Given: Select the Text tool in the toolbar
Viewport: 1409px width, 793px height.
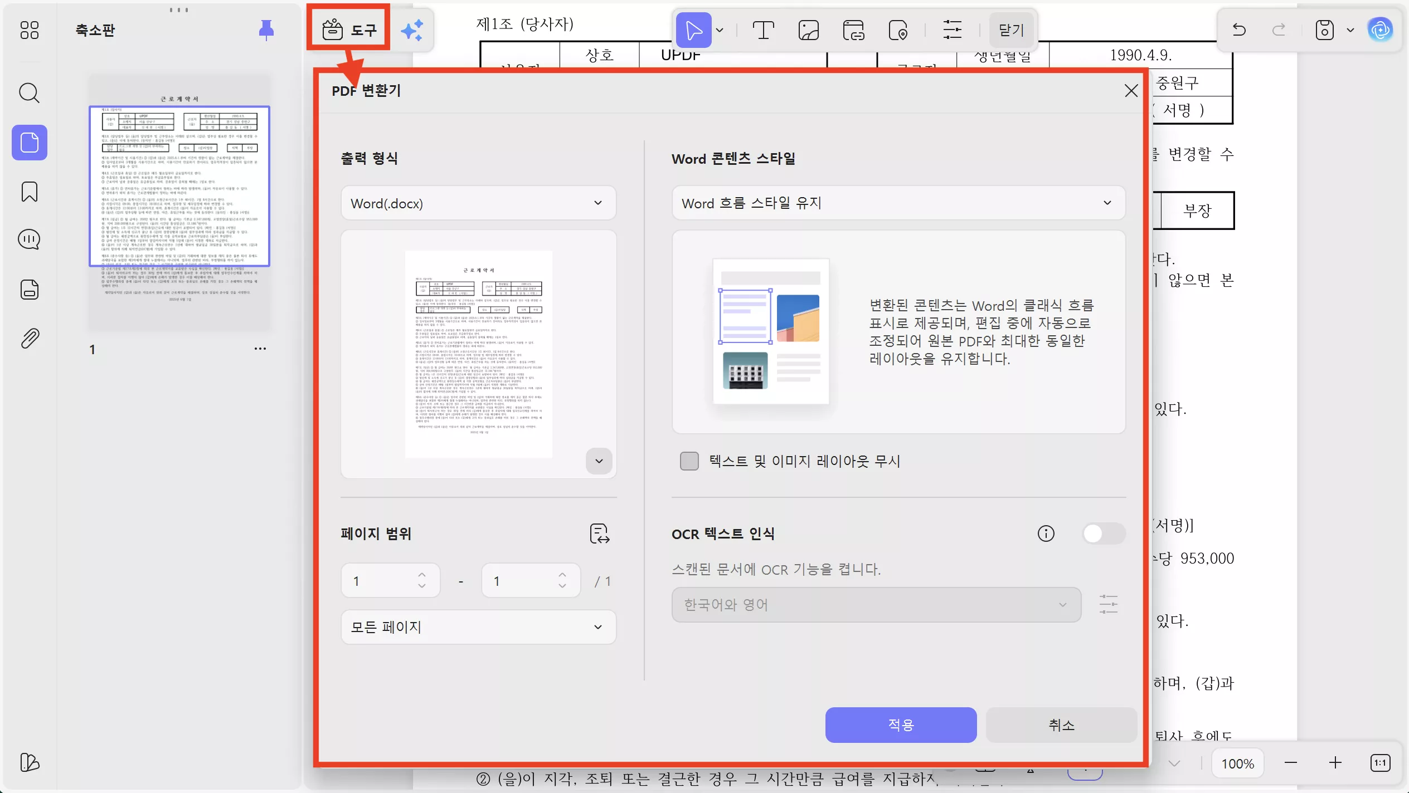Looking at the screenshot, I should [x=762, y=30].
